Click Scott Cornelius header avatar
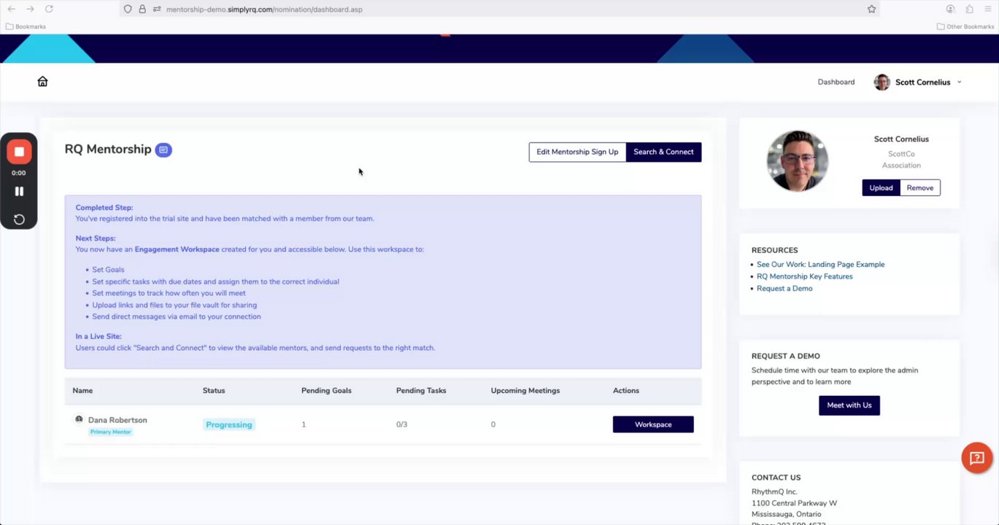 click(882, 82)
